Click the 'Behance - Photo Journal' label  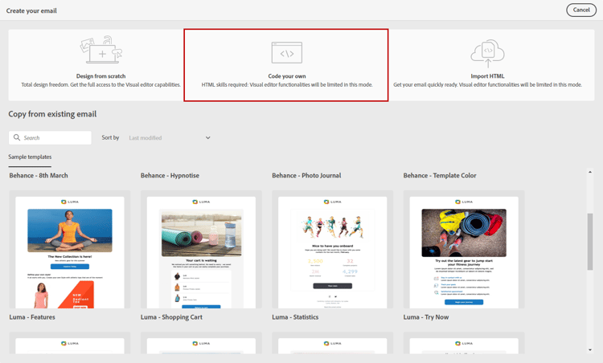coord(306,176)
